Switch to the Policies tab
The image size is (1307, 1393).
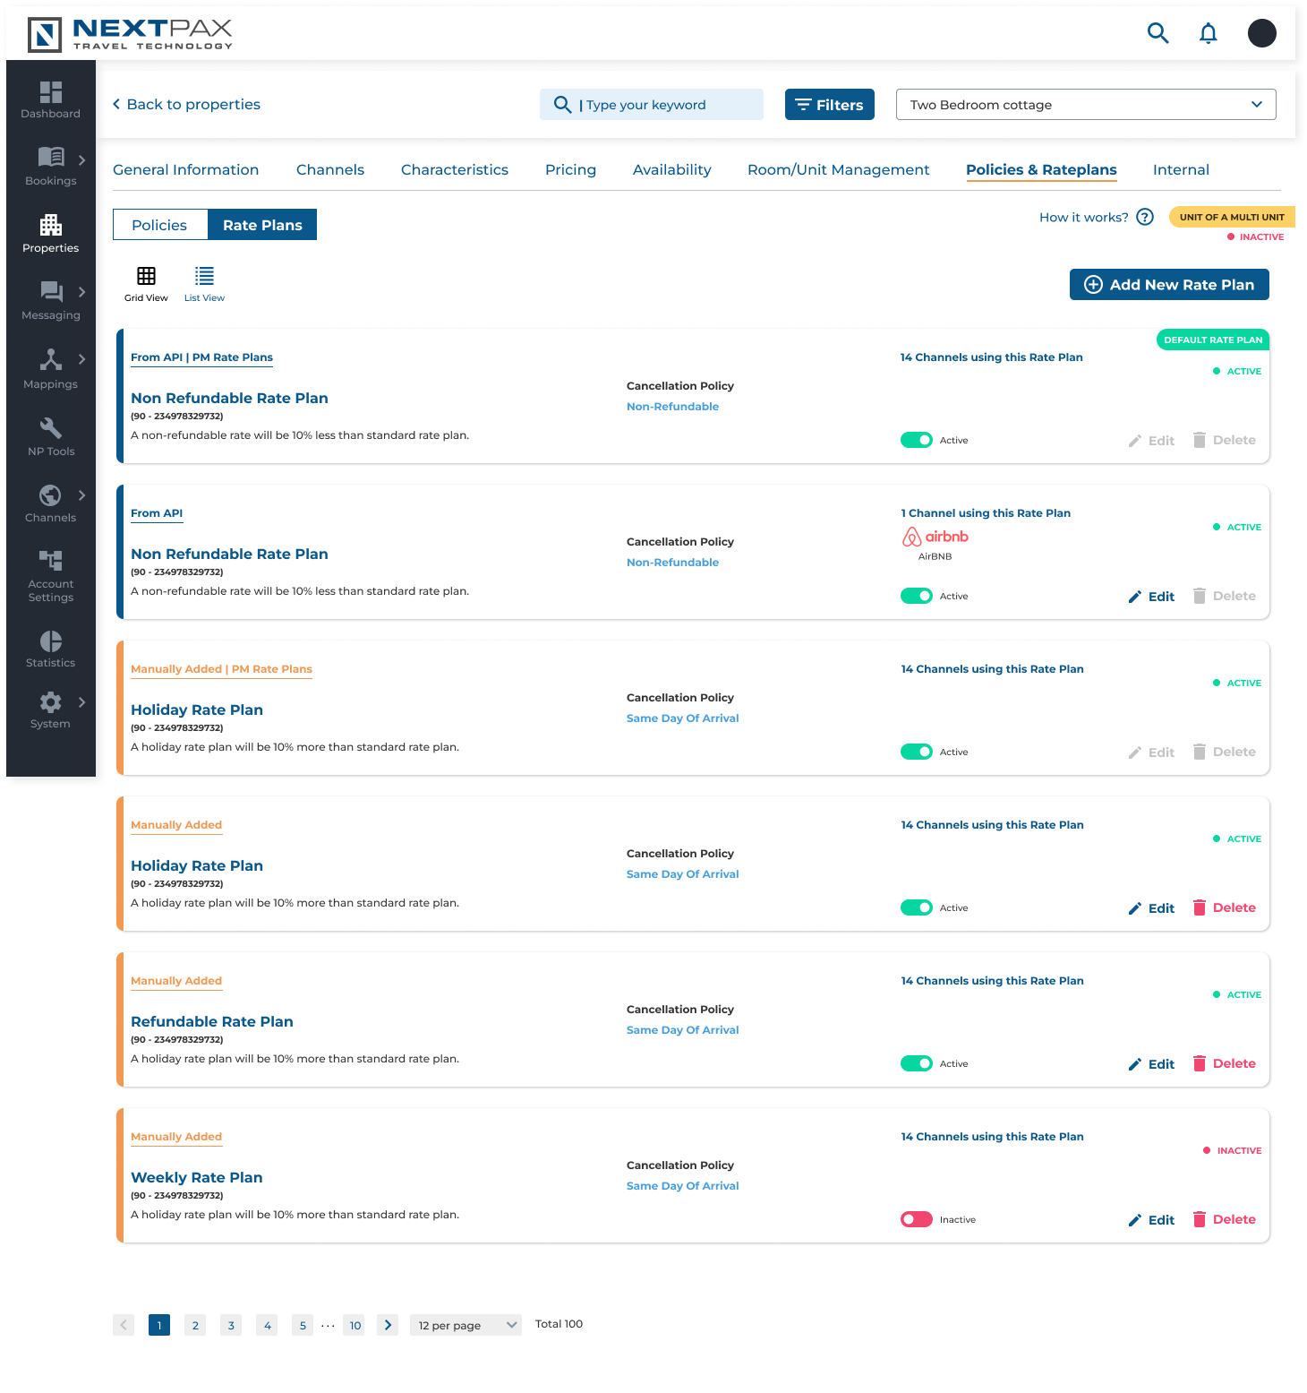pyautogui.click(x=159, y=224)
